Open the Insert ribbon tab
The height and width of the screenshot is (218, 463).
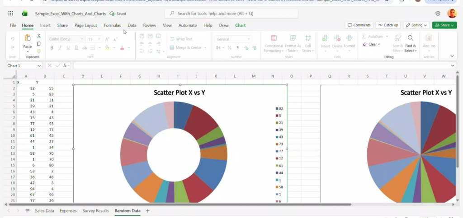pos(45,25)
